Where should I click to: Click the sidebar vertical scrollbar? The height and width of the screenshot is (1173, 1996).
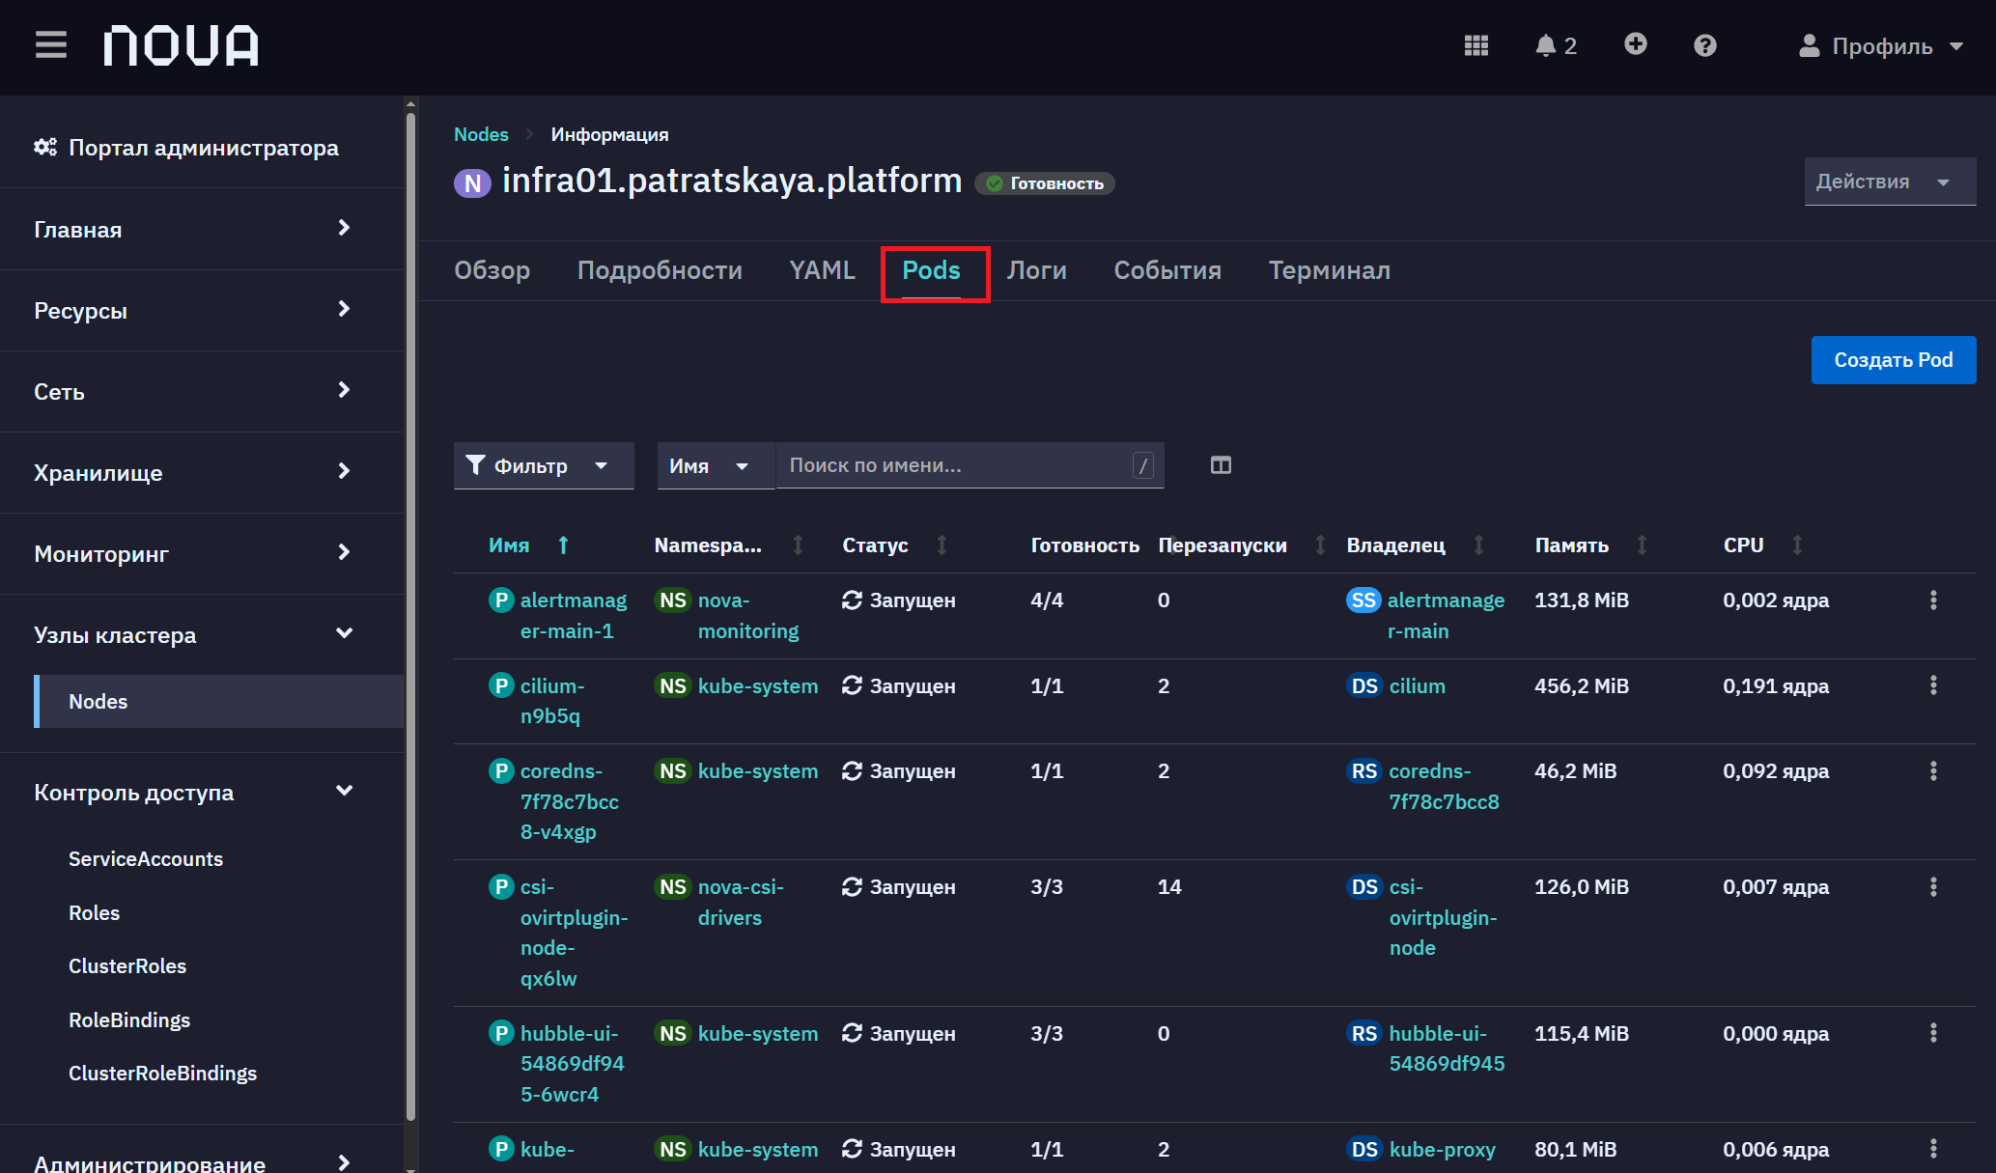point(410,616)
